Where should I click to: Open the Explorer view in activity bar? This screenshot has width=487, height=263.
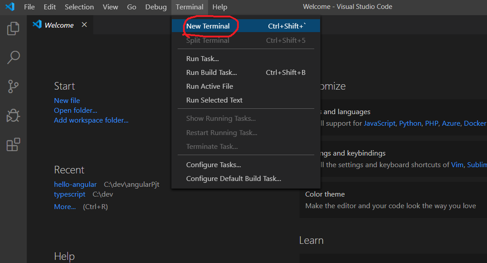13,29
